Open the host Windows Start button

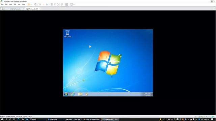pos(2,119)
